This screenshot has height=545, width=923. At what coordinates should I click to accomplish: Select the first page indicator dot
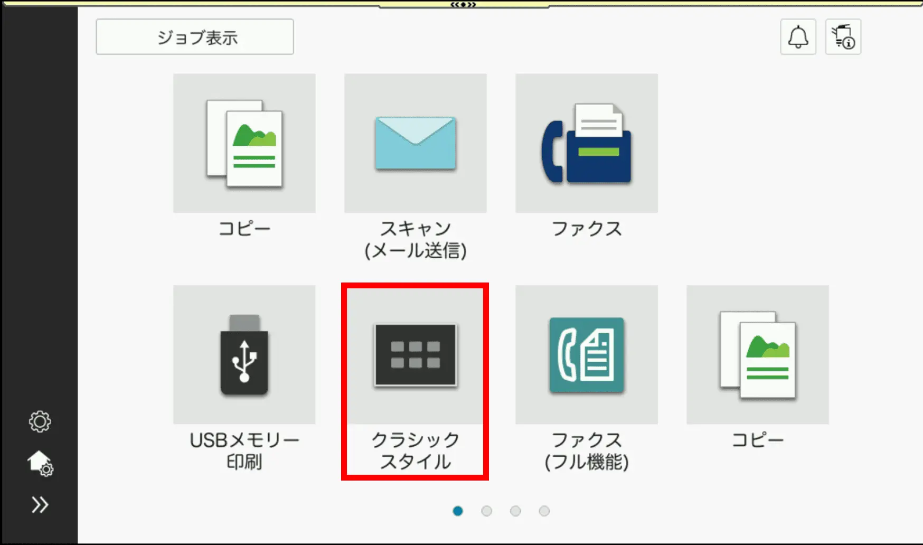click(458, 511)
